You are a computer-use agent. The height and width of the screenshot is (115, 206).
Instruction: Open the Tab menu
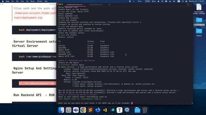(27, 1)
